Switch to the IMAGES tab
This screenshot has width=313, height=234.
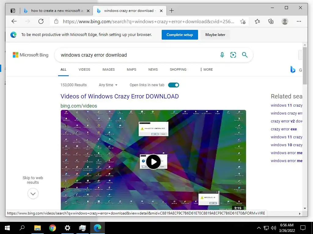click(109, 69)
